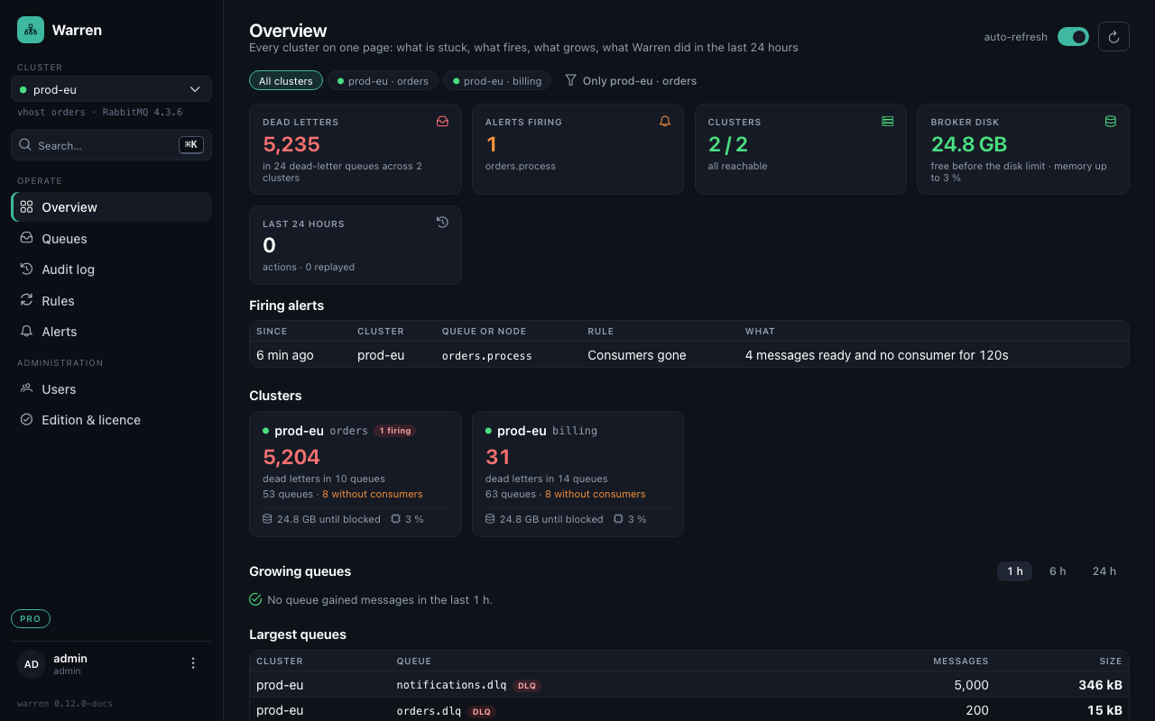The image size is (1155, 721).
Task: Click the Alerts bell icon in sidebar
Action: (x=26, y=331)
